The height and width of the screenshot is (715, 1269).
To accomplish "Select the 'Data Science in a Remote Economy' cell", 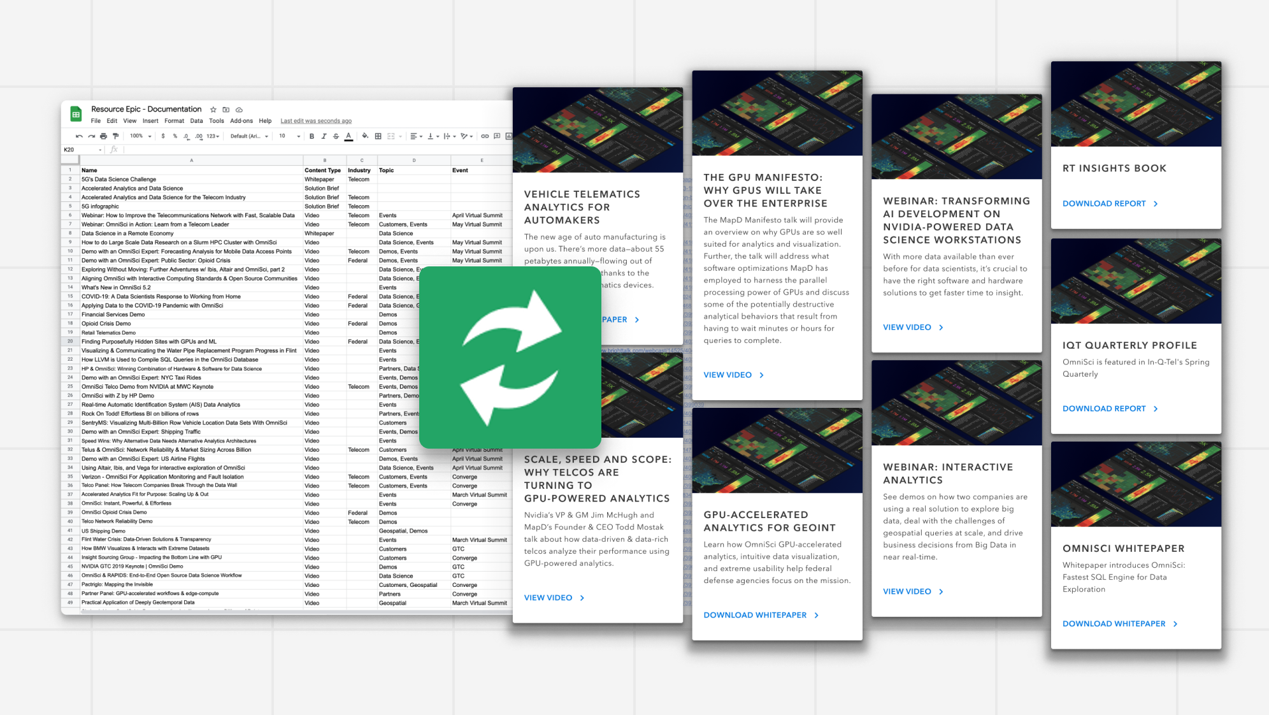I will [191, 233].
